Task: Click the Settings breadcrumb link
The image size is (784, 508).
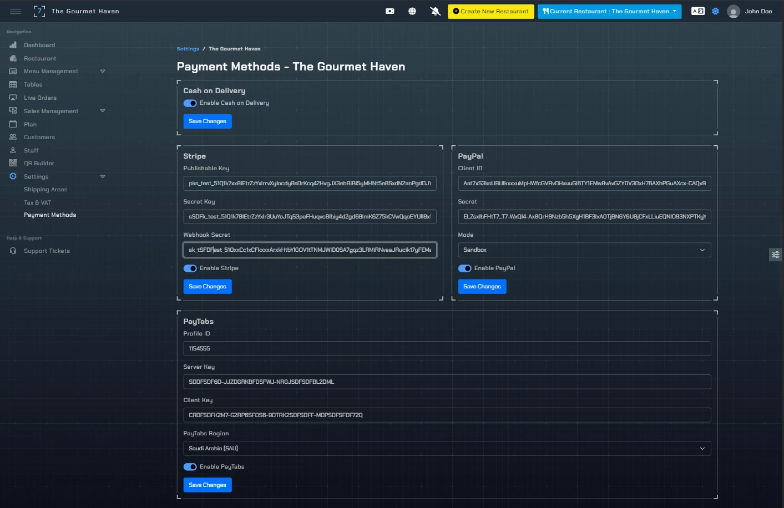Action: point(188,49)
